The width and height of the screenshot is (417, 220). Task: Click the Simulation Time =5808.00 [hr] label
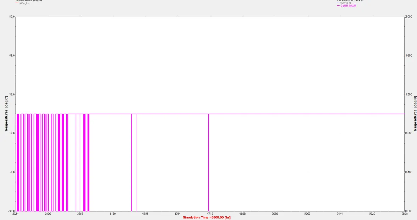tap(207, 217)
